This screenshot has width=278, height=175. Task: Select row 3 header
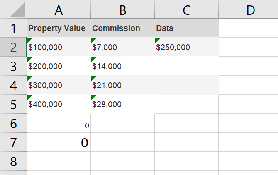(13, 66)
